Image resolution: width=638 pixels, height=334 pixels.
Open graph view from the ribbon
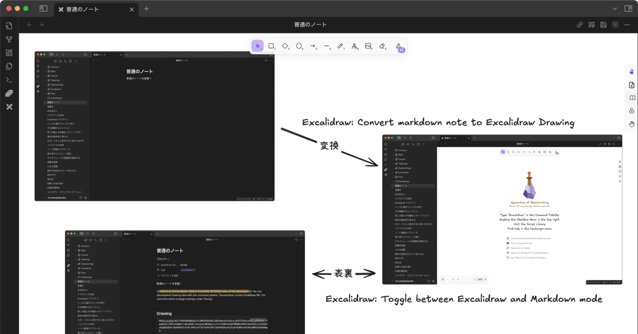pos(9,39)
